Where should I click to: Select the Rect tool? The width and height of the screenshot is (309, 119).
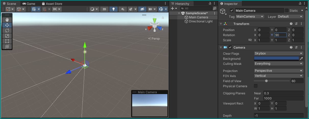click(x=7, y=41)
